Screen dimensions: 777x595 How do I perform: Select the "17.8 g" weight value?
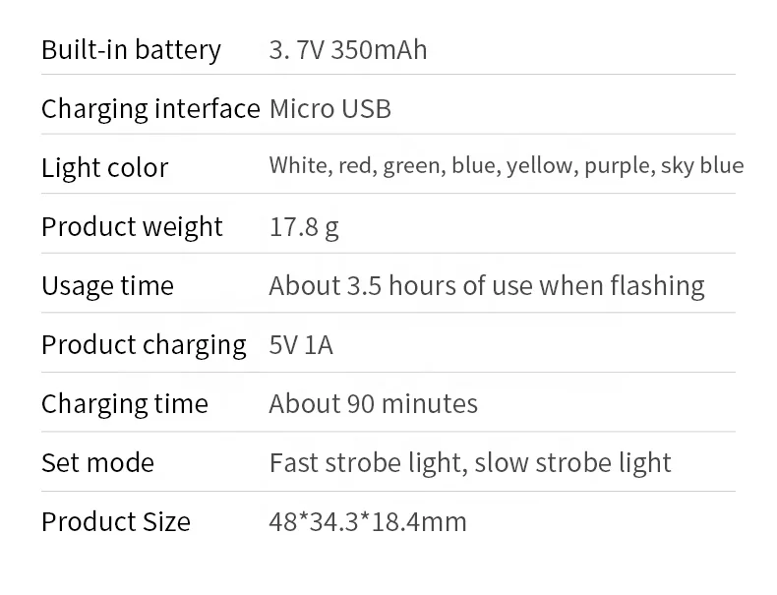click(304, 227)
